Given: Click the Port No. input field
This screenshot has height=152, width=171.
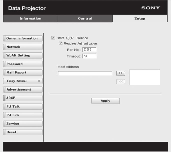Looking at the screenshot, I should point(89,50).
